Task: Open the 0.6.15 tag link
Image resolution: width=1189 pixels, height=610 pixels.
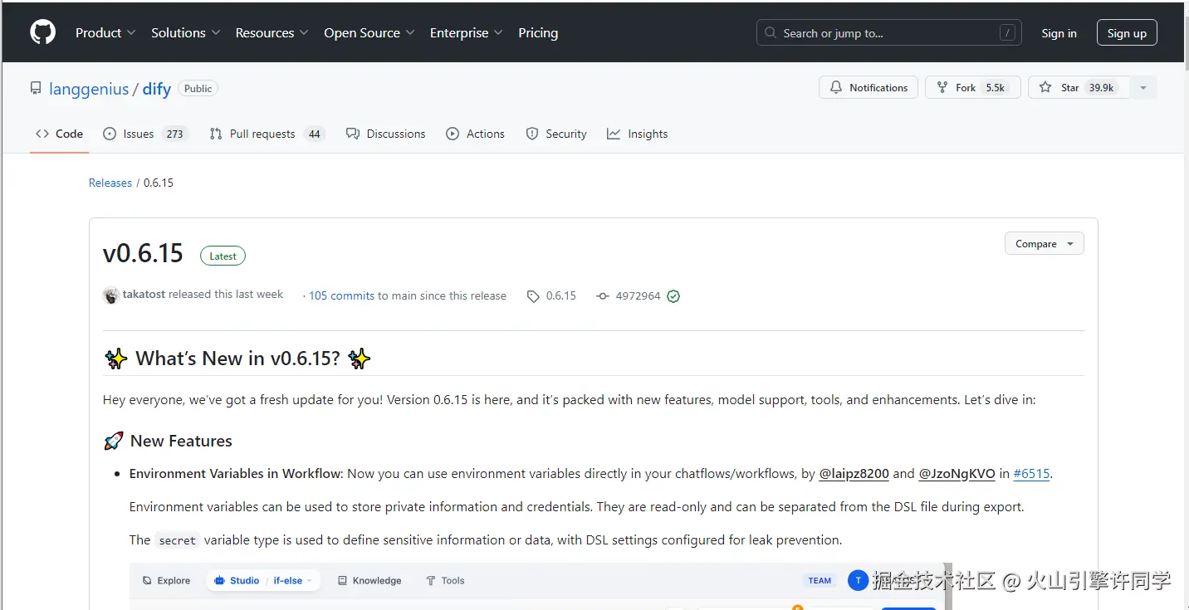Action: [560, 295]
